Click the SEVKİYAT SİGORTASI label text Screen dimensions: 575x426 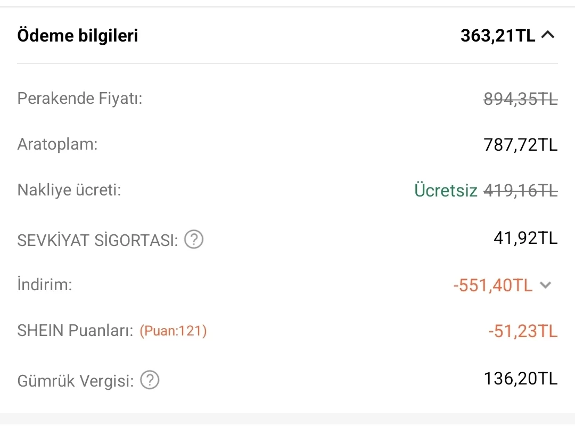coord(97,241)
